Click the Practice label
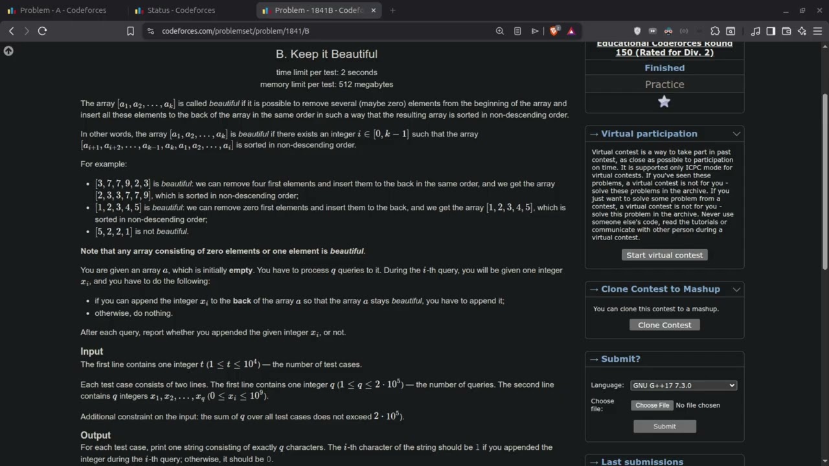 tap(664, 84)
